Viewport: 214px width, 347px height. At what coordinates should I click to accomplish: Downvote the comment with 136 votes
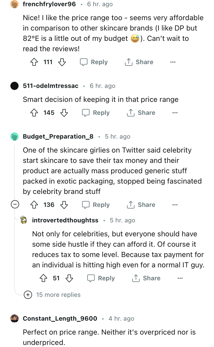point(64,205)
